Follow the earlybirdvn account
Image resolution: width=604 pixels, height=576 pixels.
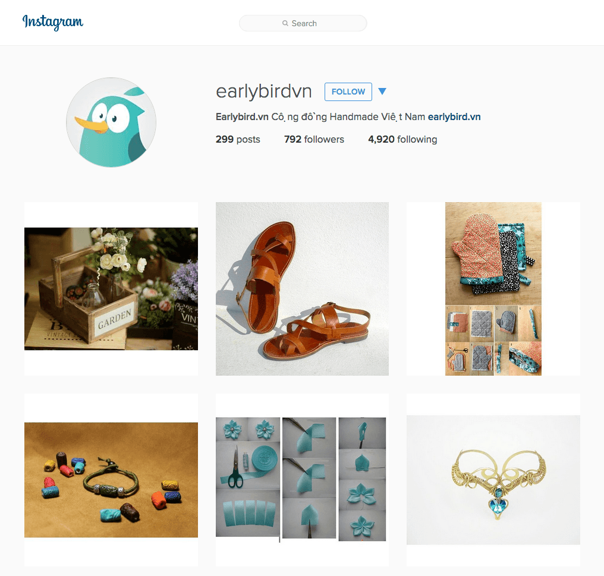(x=348, y=92)
